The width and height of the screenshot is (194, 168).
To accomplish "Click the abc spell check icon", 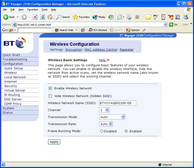I will [156, 17].
